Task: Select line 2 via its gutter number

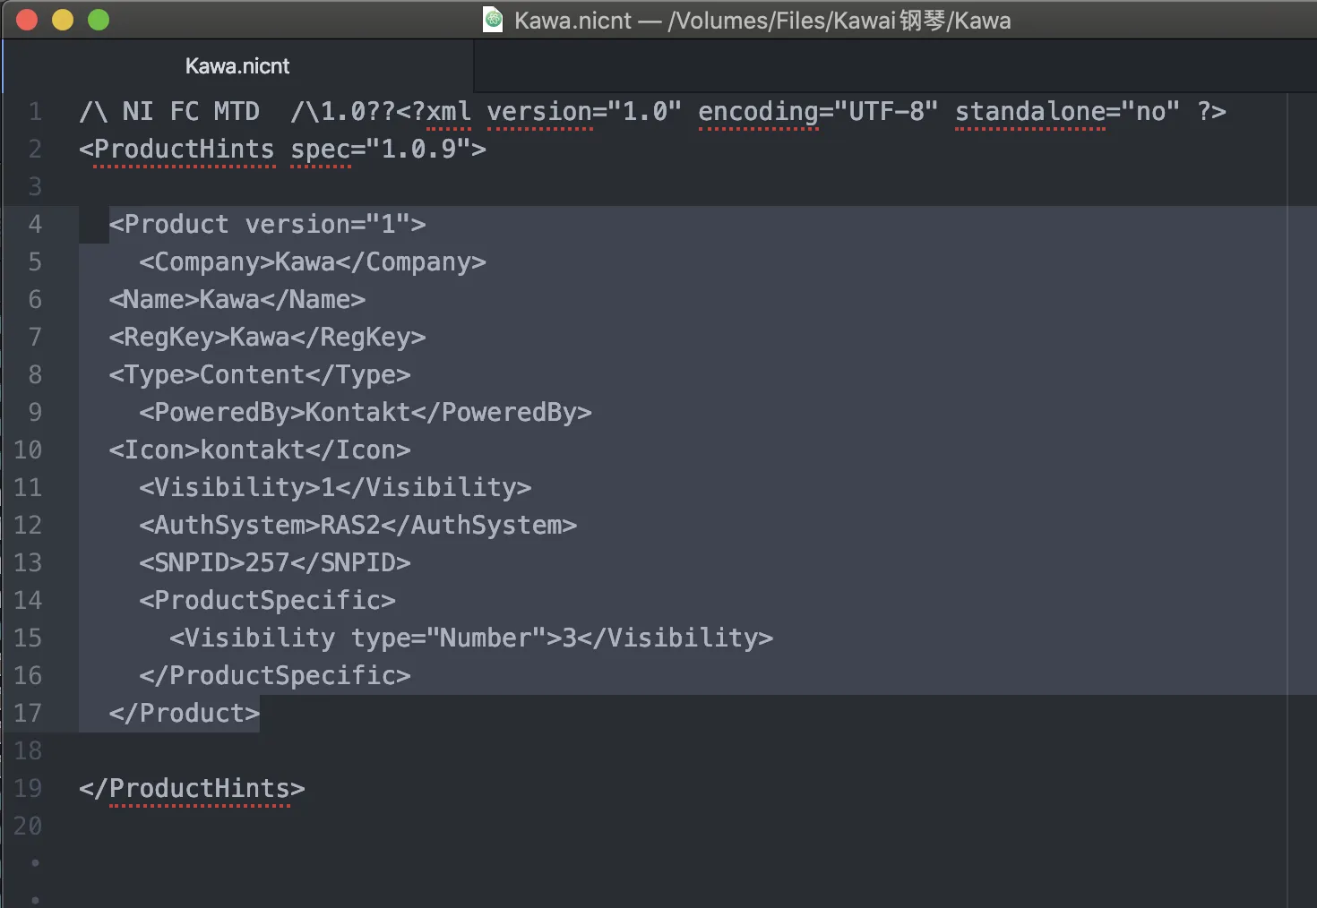Action: pyautogui.click(x=35, y=150)
